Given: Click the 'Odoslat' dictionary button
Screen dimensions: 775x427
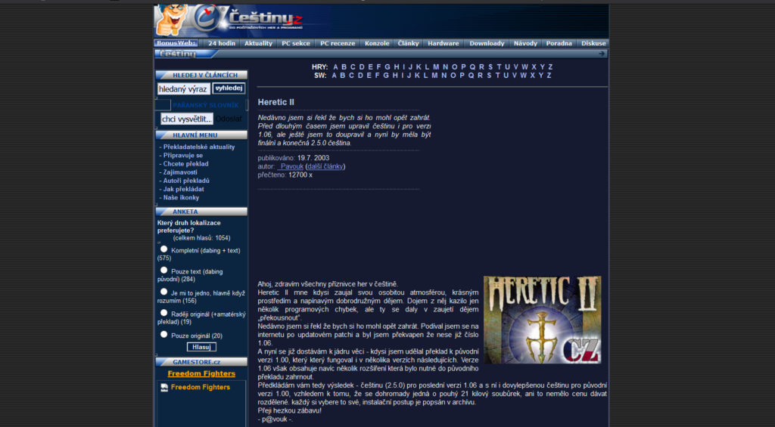Looking at the screenshot, I should [229, 119].
